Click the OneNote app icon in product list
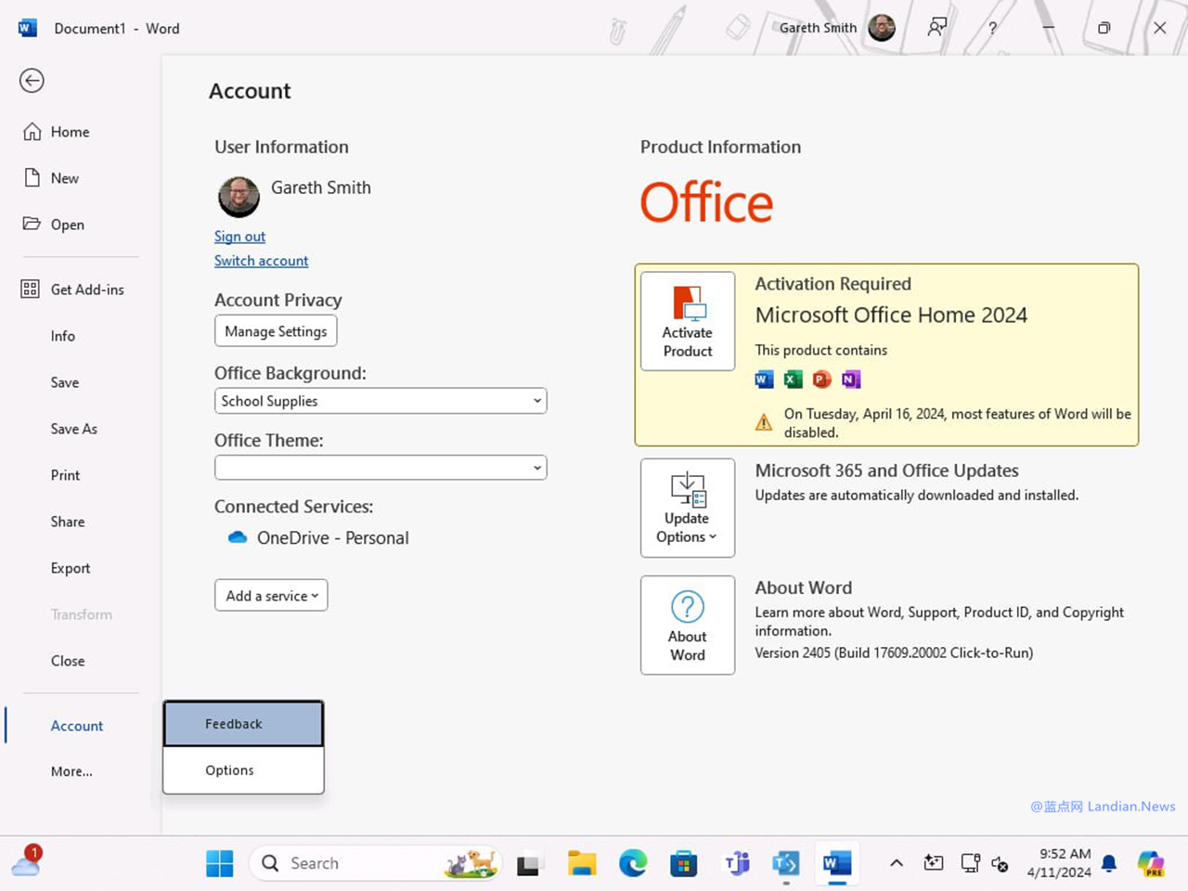This screenshot has width=1188, height=891. click(x=850, y=379)
